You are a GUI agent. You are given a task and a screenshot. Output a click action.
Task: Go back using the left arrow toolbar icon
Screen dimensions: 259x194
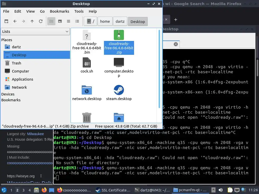[15, 21]
